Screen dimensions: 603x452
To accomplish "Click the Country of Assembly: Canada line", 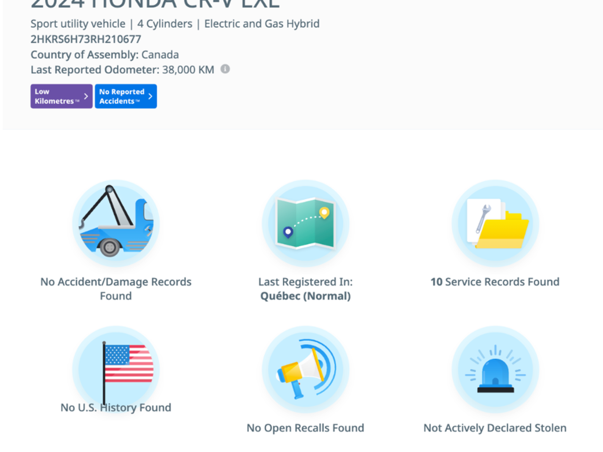I will [x=105, y=55].
